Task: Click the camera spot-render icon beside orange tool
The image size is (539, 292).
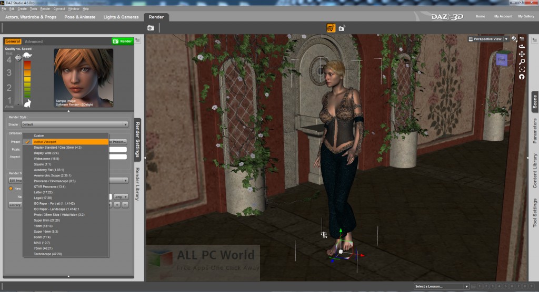Action: 342,28
